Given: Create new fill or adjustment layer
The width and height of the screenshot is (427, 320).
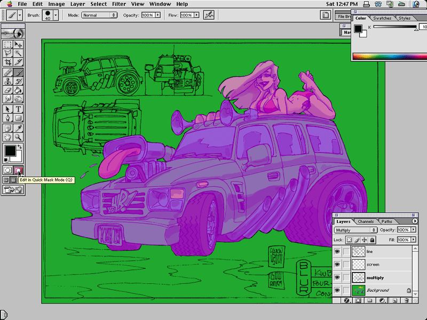Looking at the screenshot, I should pyautogui.click(x=382, y=300).
